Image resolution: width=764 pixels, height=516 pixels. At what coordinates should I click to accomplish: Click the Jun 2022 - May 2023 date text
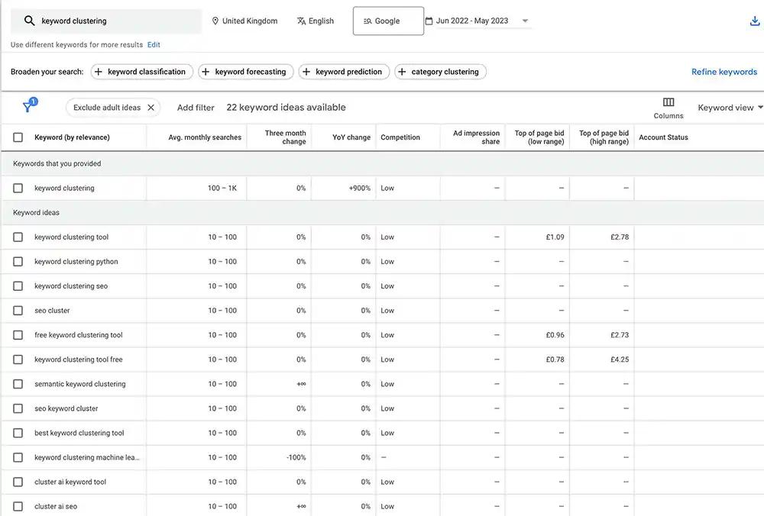[471, 21]
